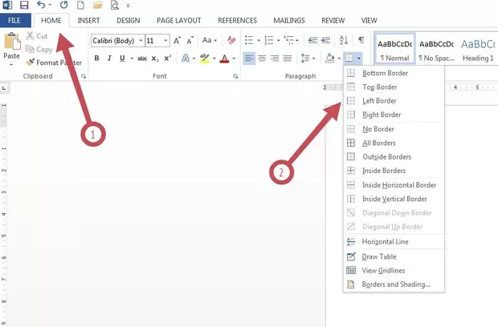Insert Horizontal Line from menu
498x327 pixels.
point(394,242)
